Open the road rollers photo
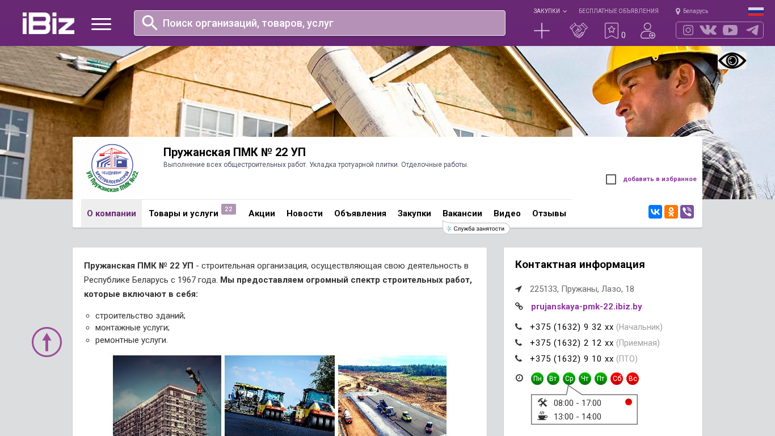The image size is (775, 436). pos(280,396)
